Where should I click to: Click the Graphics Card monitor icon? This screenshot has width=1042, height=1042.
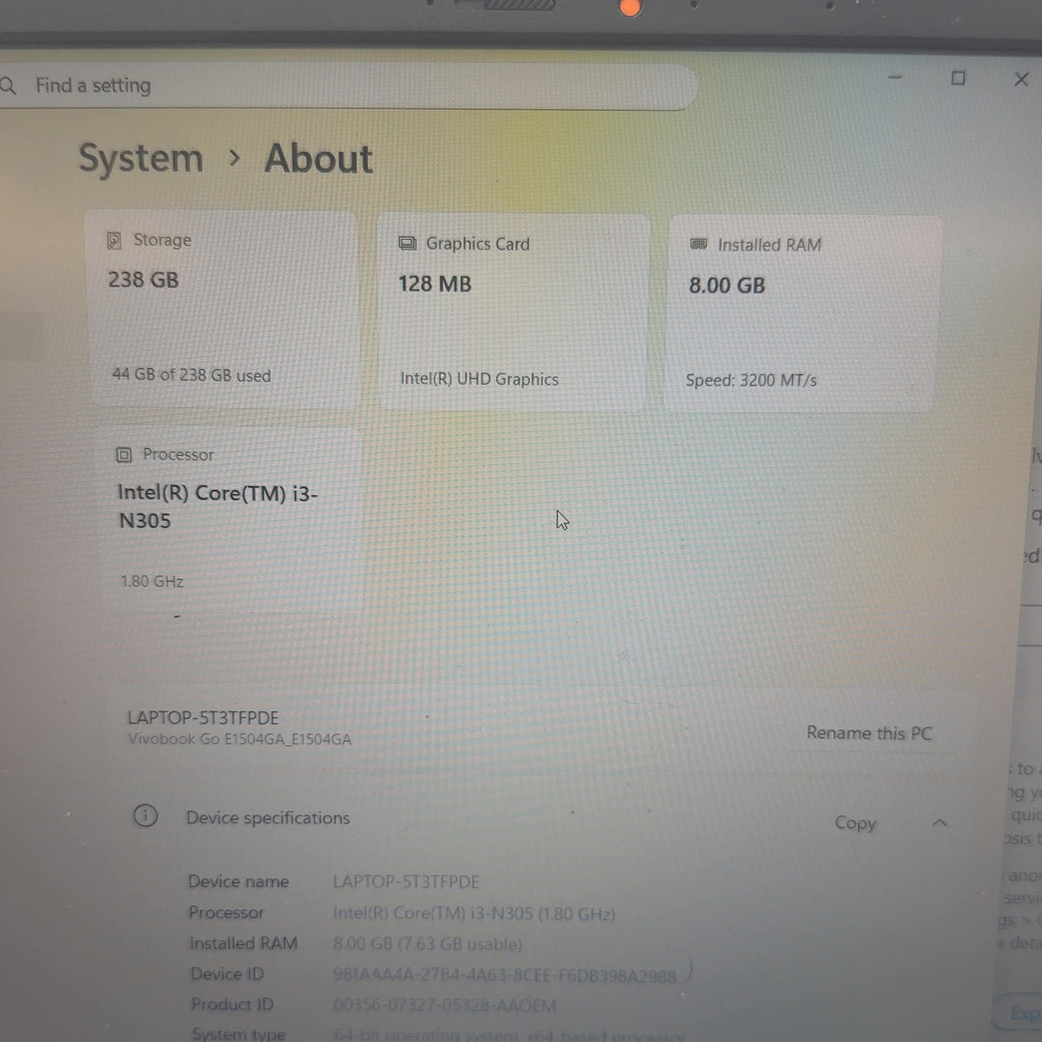(406, 244)
